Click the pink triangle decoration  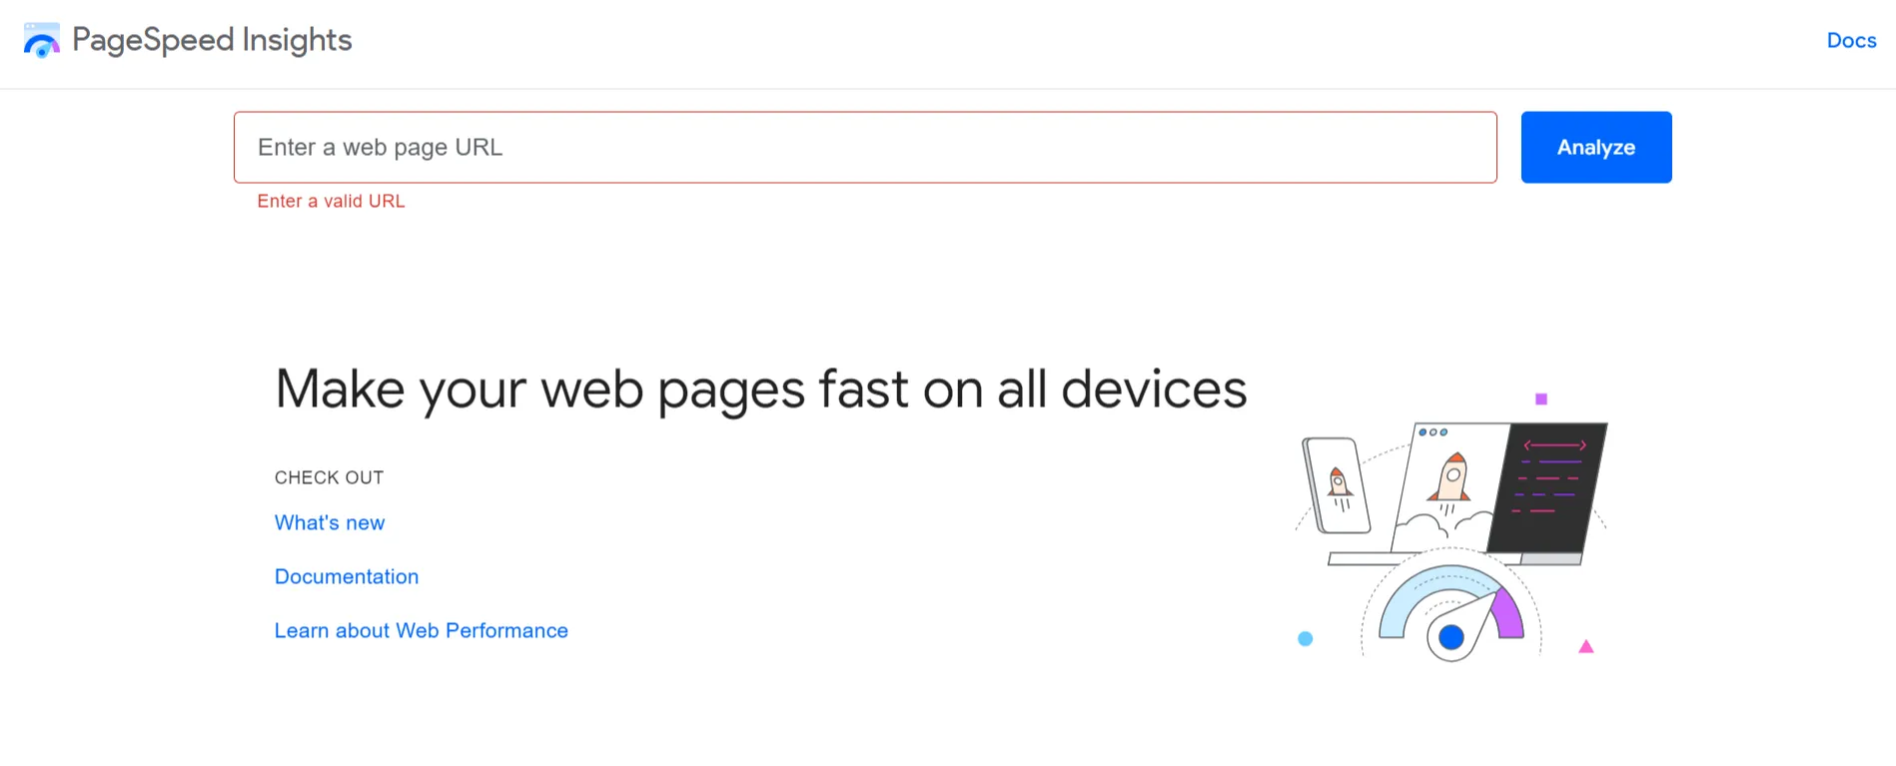(1585, 647)
